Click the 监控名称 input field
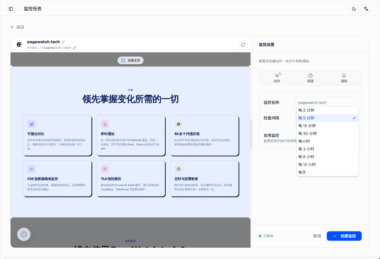The image size is (380, 259). tap(326, 102)
